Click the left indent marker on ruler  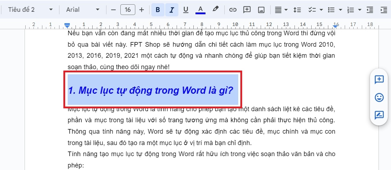(67, 25)
